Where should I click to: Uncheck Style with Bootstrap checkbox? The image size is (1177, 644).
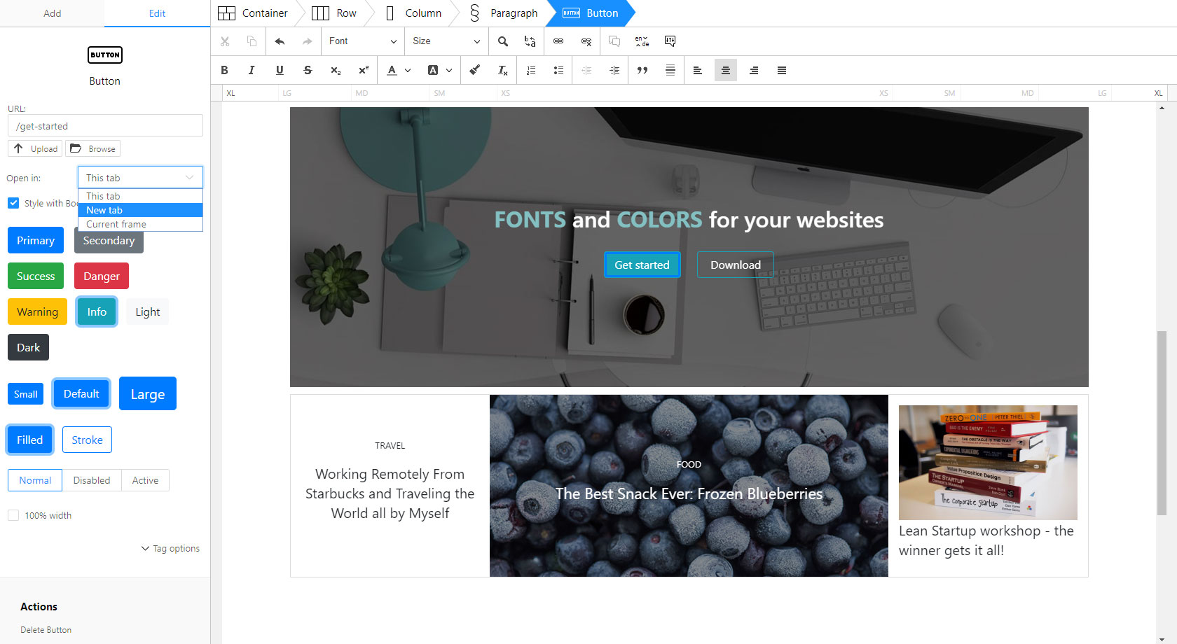(13, 203)
